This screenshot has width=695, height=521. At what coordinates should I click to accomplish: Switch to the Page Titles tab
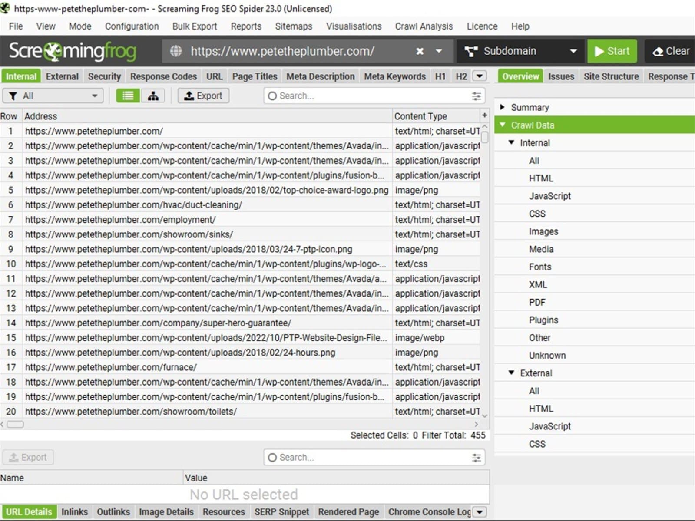point(255,76)
